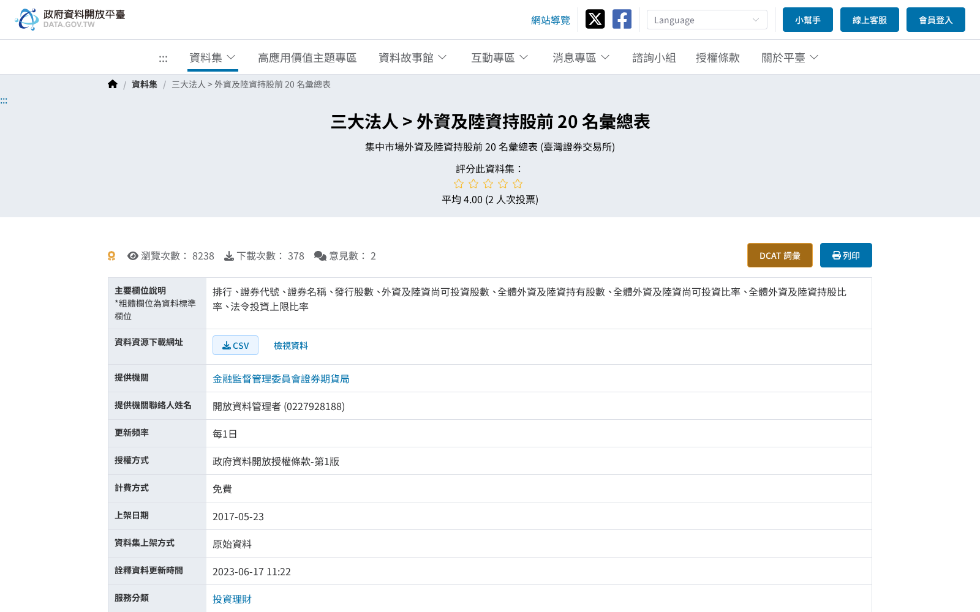Click the DCAT 詞彙 button
This screenshot has width=980, height=612.
pyautogui.click(x=780, y=255)
